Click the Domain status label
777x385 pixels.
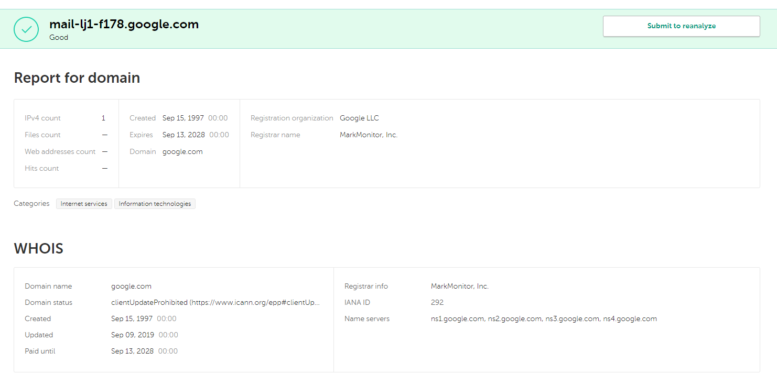point(49,303)
